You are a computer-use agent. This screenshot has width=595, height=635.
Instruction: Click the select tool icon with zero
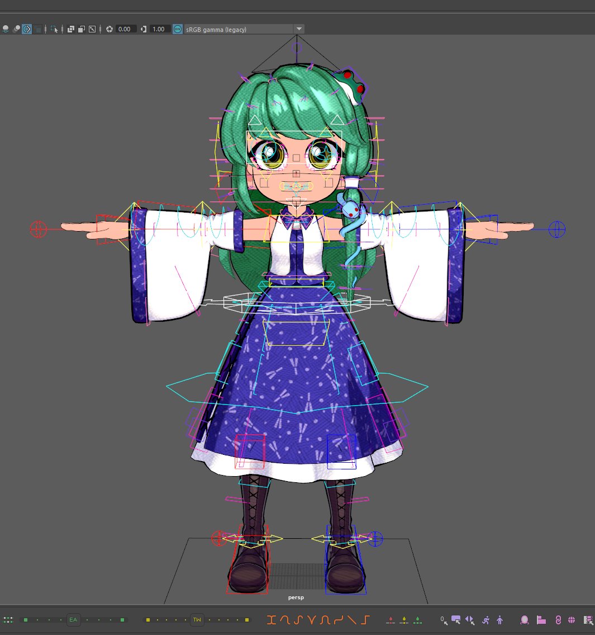444,620
